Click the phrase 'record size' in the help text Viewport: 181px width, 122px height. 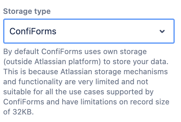(x=150, y=102)
